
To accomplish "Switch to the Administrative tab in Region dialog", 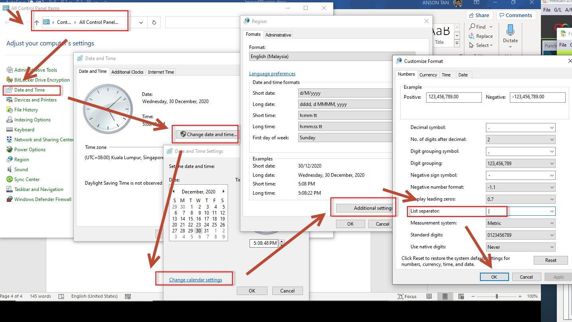I will (278, 35).
